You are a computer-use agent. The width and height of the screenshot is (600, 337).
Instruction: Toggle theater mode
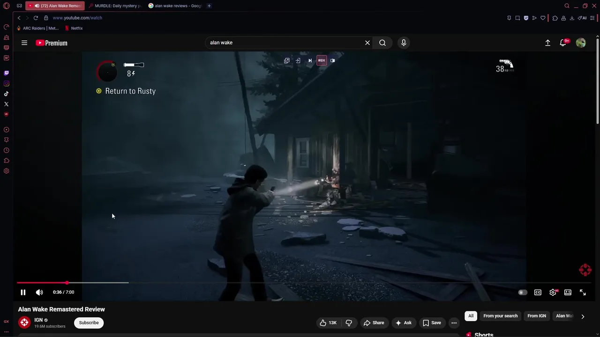pos(568,293)
